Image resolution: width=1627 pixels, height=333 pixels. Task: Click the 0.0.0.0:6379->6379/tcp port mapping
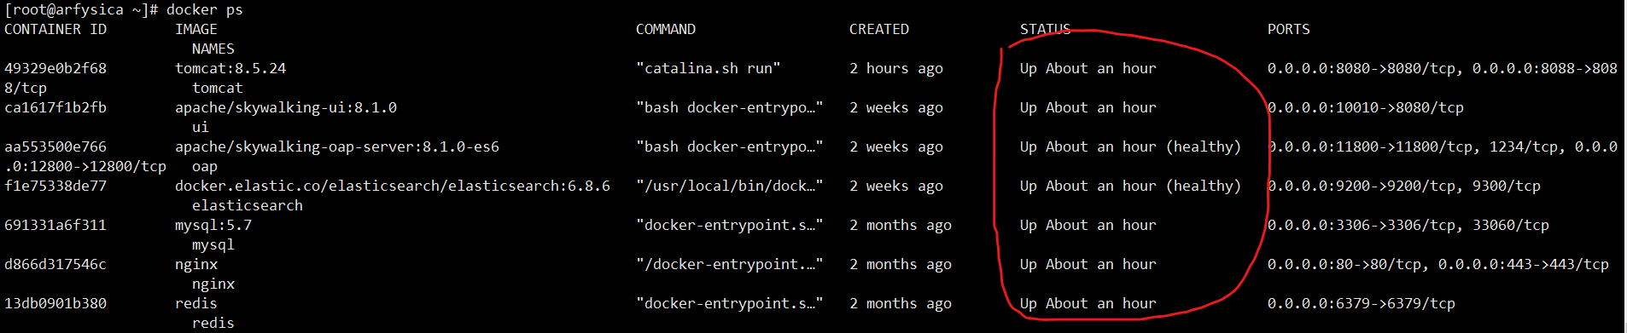pos(1362,304)
